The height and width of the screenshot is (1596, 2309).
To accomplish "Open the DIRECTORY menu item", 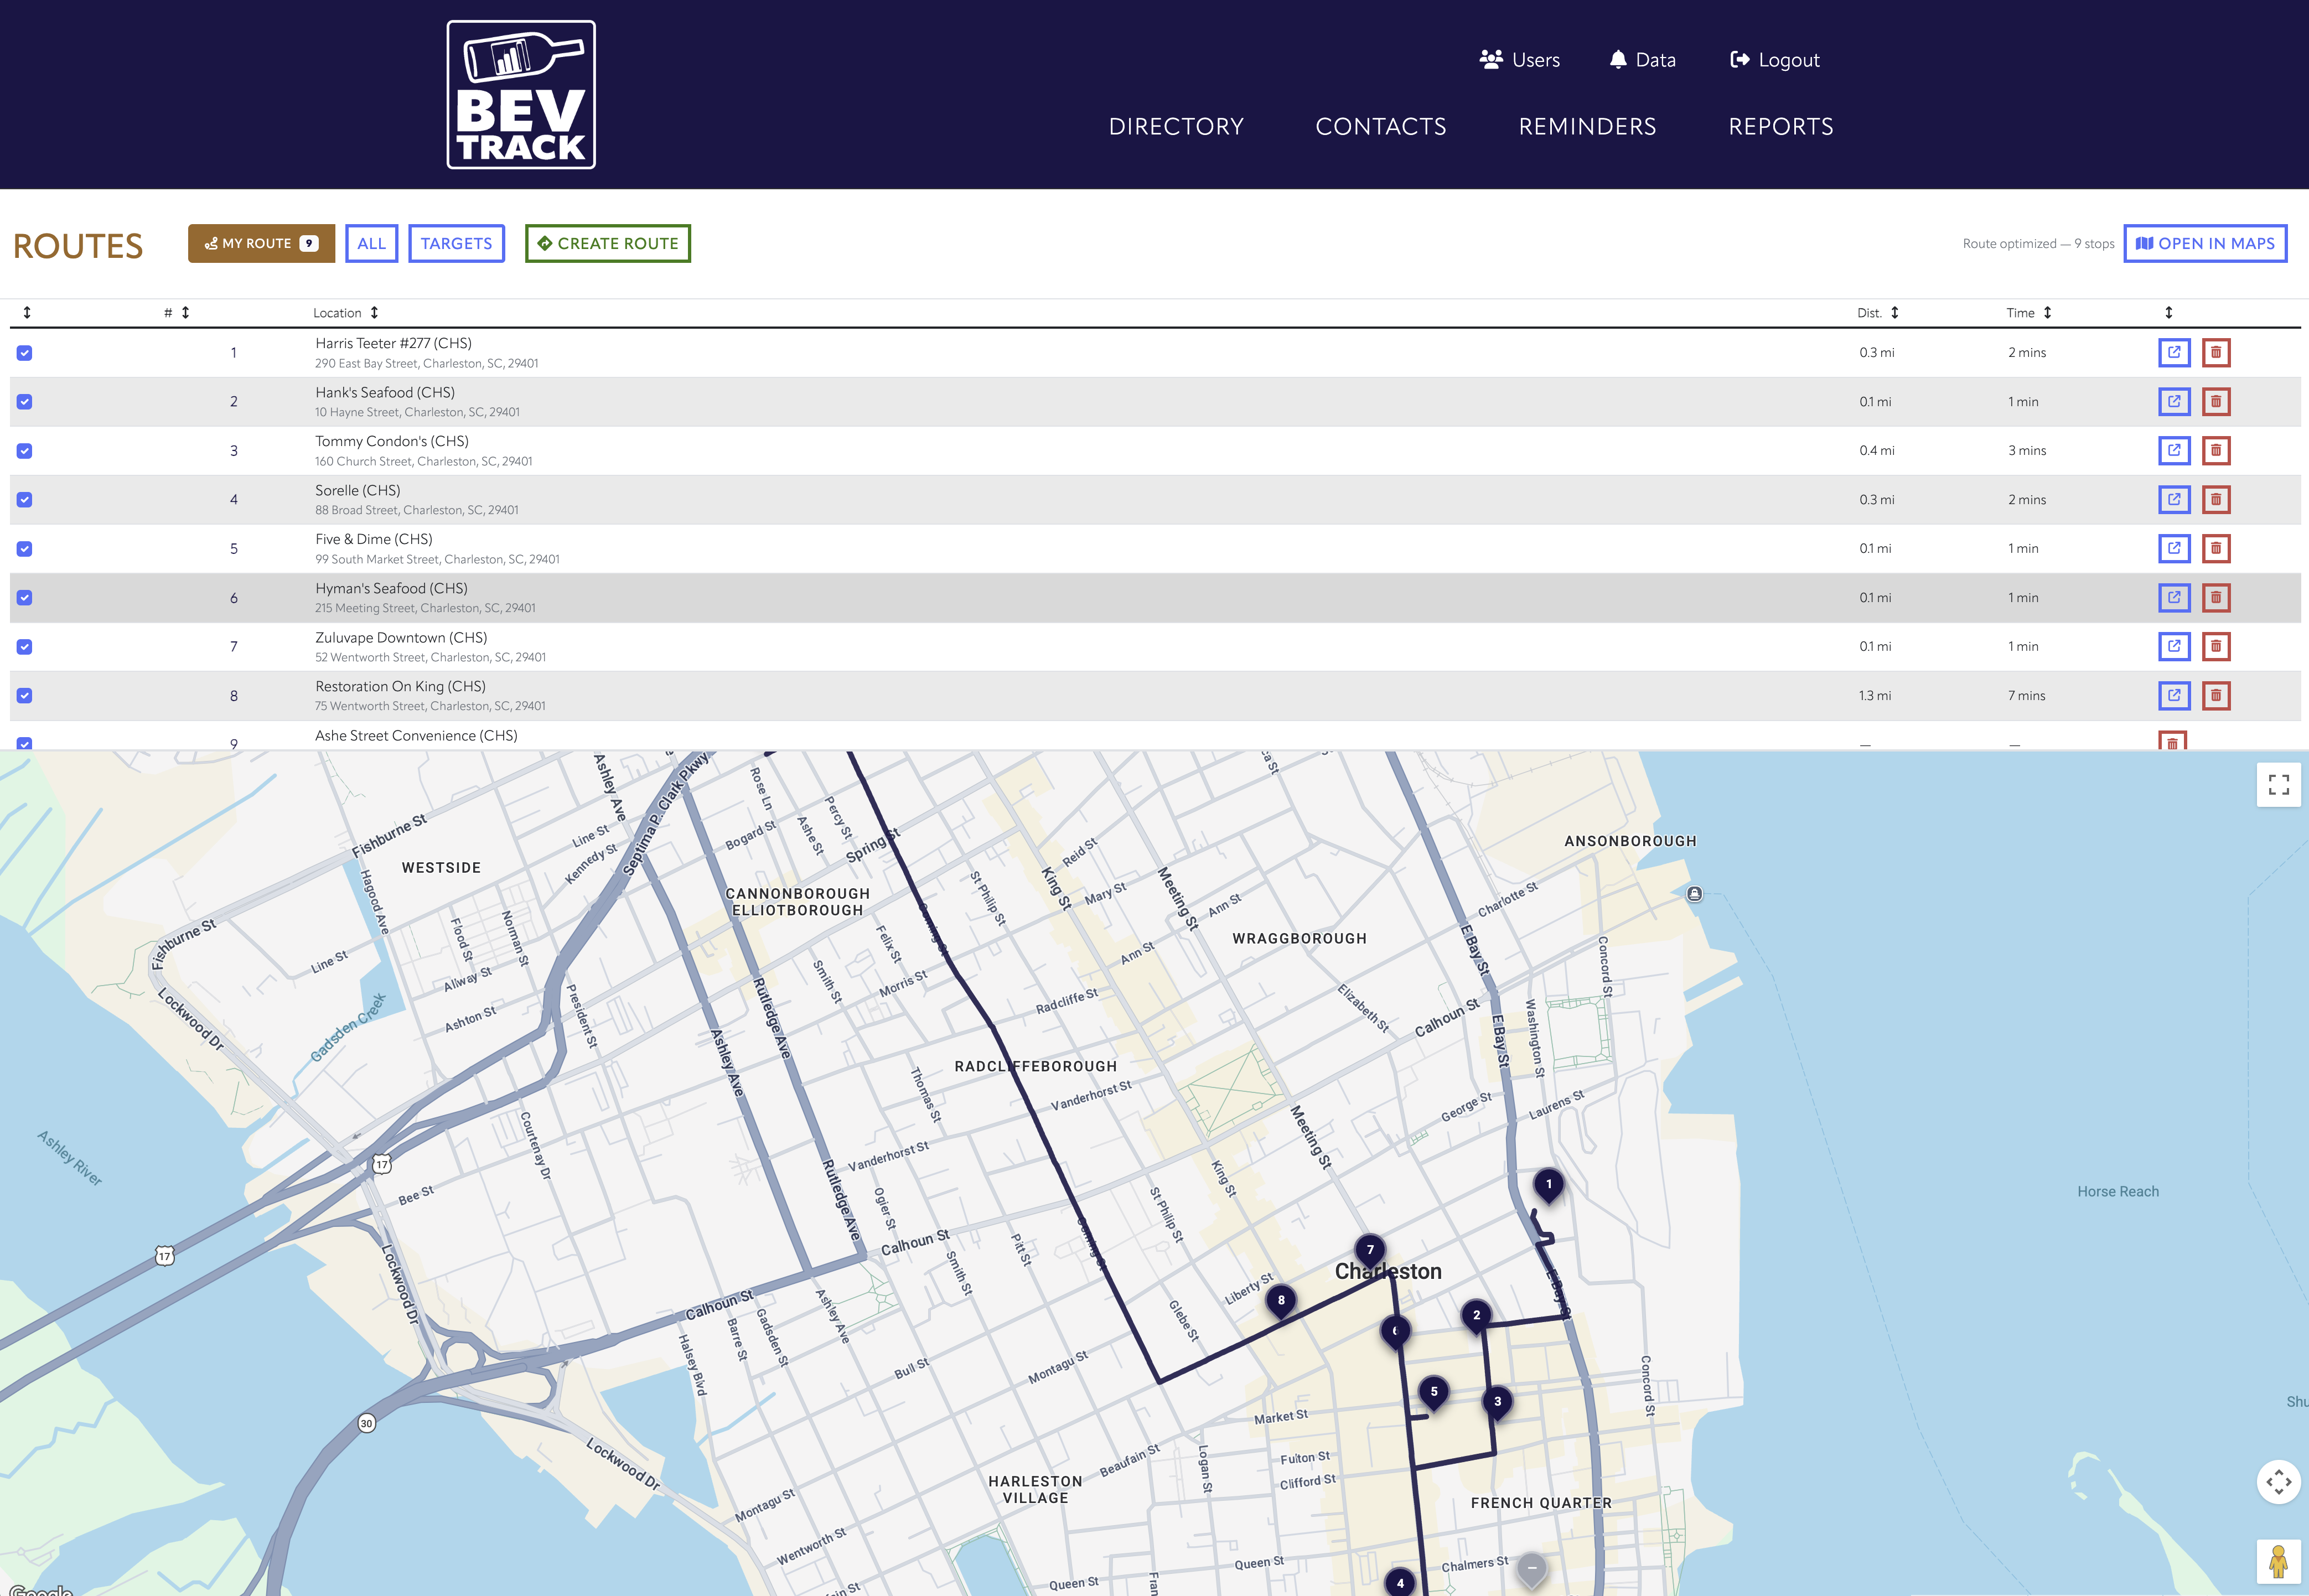I will click(1176, 127).
